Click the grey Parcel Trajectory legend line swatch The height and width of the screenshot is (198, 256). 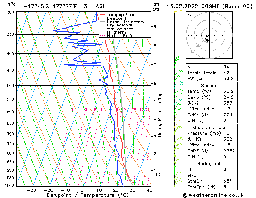[102, 22]
